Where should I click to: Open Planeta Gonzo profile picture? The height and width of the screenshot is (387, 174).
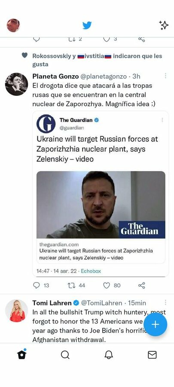(16, 84)
